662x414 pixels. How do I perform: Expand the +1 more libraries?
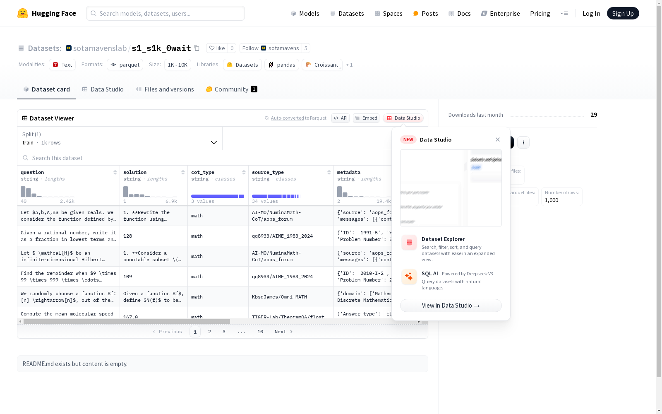(x=349, y=65)
